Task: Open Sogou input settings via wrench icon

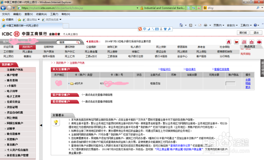Action: pos(169,29)
